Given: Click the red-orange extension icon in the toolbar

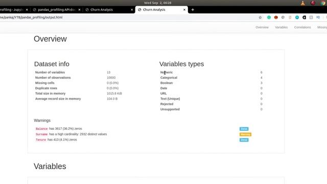Looking at the screenshot, I should (x=276, y=17).
